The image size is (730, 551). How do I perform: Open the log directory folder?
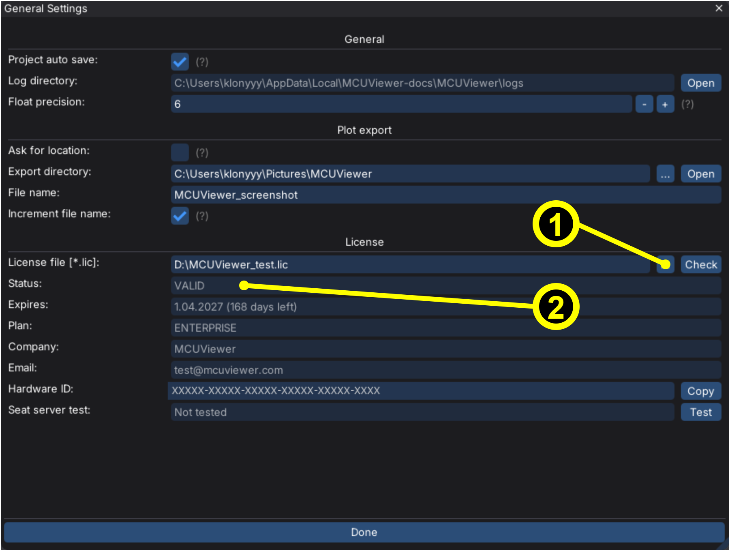(x=700, y=83)
